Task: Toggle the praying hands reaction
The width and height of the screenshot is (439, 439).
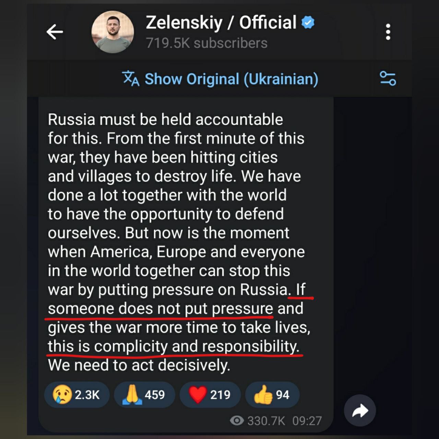Action: click(144, 395)
